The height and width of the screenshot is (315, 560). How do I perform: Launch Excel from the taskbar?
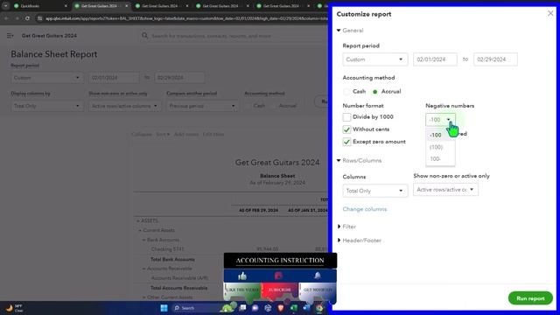tap(294, 308)
